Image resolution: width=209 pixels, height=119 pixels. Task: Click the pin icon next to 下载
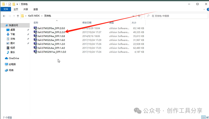click(x=28, y=34)
